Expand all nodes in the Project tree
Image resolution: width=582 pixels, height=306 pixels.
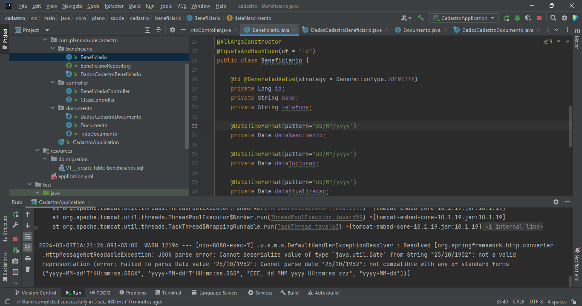147,30
